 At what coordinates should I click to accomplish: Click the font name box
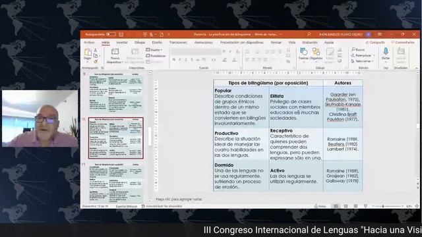tap(196, 51)
